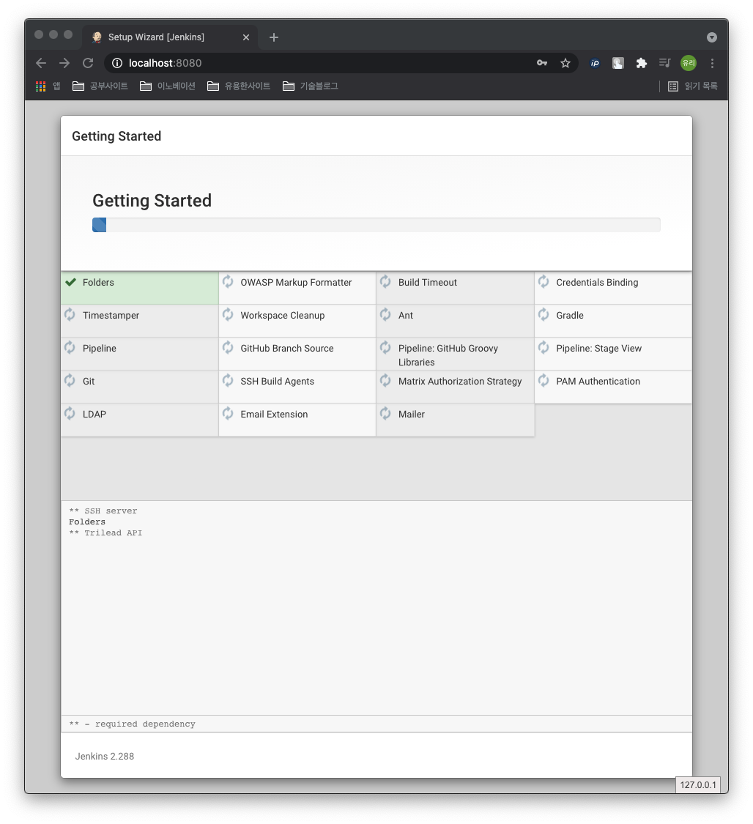Open the tab search dropdown arrow
The height and width of the screenshot is (824, 753).
711,37
